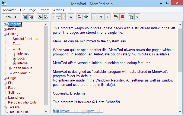Expand the File node in the tree
This screenshot has width=184, height=116.
pos(5,83)
